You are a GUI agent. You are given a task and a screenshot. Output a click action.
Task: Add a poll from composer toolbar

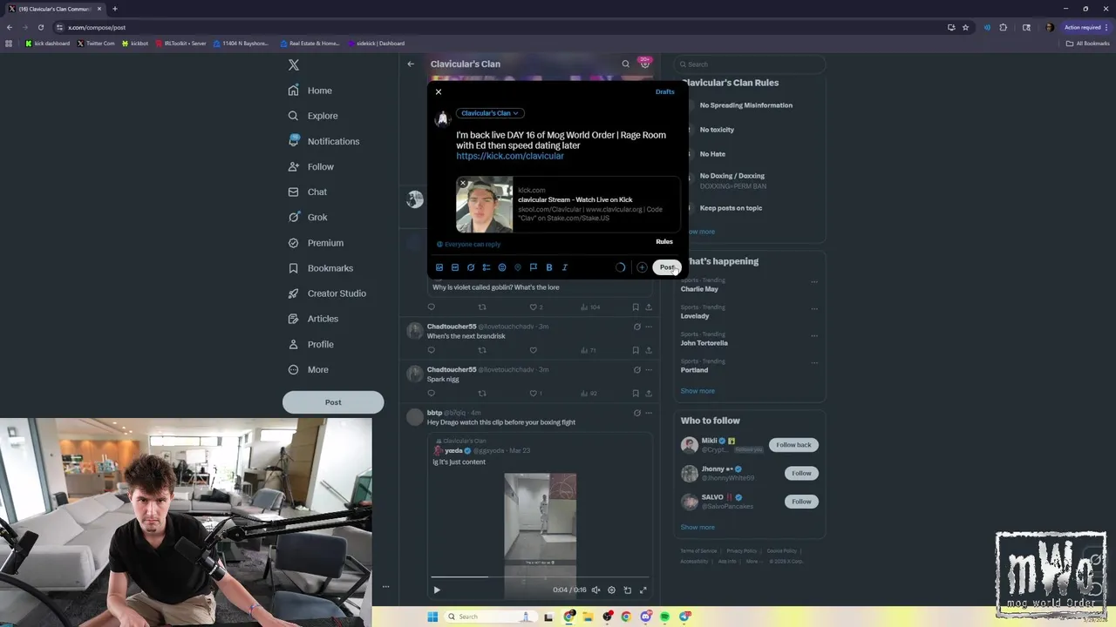487,267
